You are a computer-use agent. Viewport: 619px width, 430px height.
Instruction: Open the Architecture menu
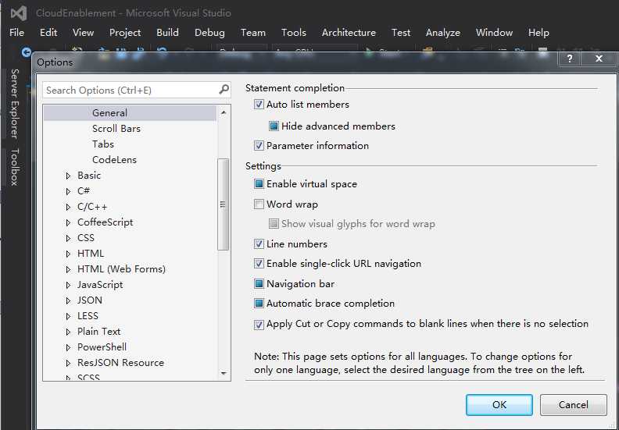(x=349, y=32)
